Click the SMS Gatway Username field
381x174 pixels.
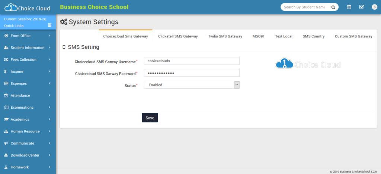(x=192, y=61)
